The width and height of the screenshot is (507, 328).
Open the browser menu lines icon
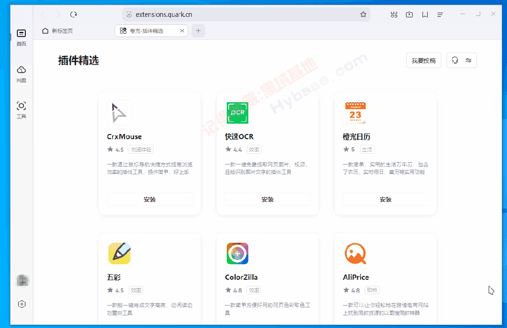click(x=440, y=15)
